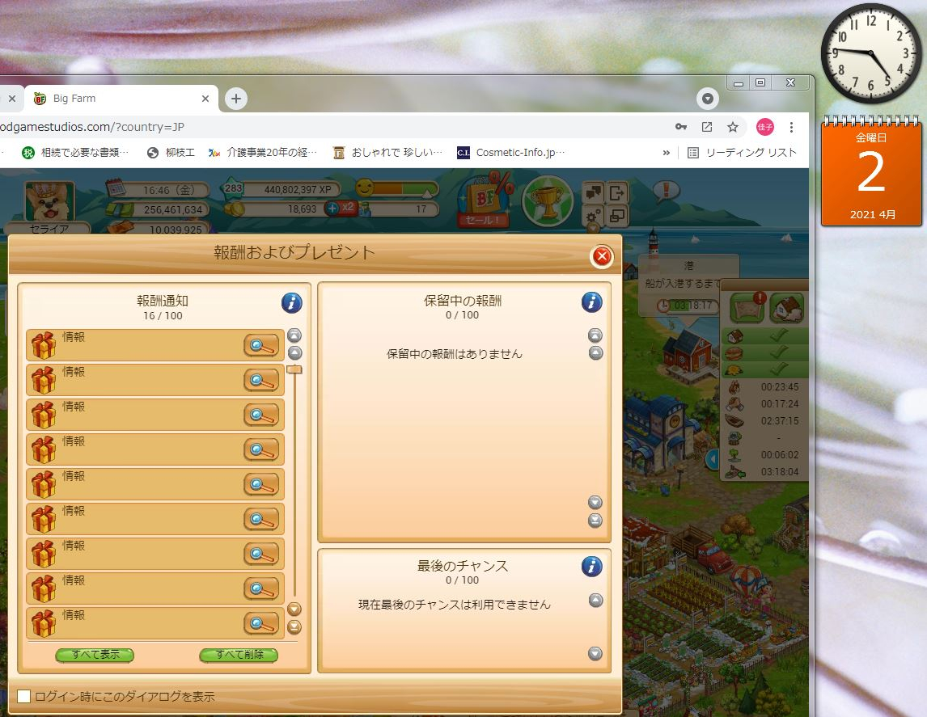Viewport: 927px width, 717px height.
Task: Open the exclamation alert bubble
Action: coord(667,191)
